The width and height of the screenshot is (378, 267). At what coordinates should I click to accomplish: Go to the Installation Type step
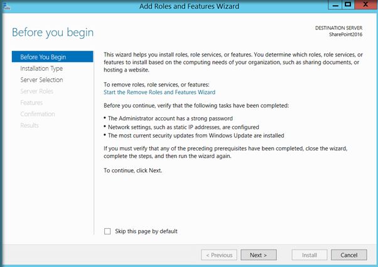(41, 68)
